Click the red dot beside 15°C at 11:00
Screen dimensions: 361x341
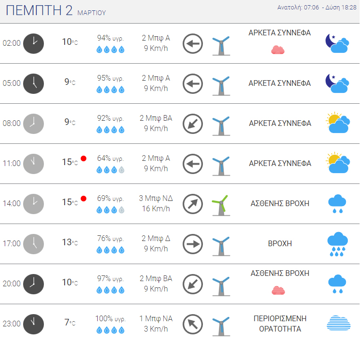pos(84,158)
